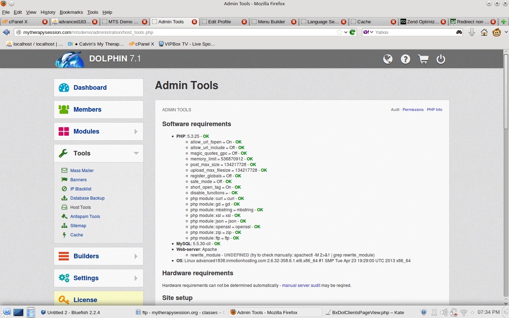This screenshot has height=318, width=509.
Task: Open the manual server audit link
Action: click(301, 285)
